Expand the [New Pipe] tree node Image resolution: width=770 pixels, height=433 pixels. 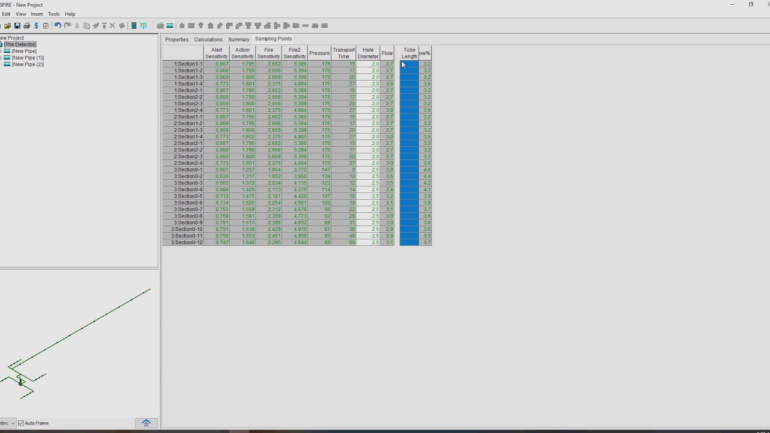point(1,51)
